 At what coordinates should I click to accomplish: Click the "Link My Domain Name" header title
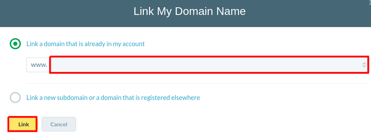190,11
